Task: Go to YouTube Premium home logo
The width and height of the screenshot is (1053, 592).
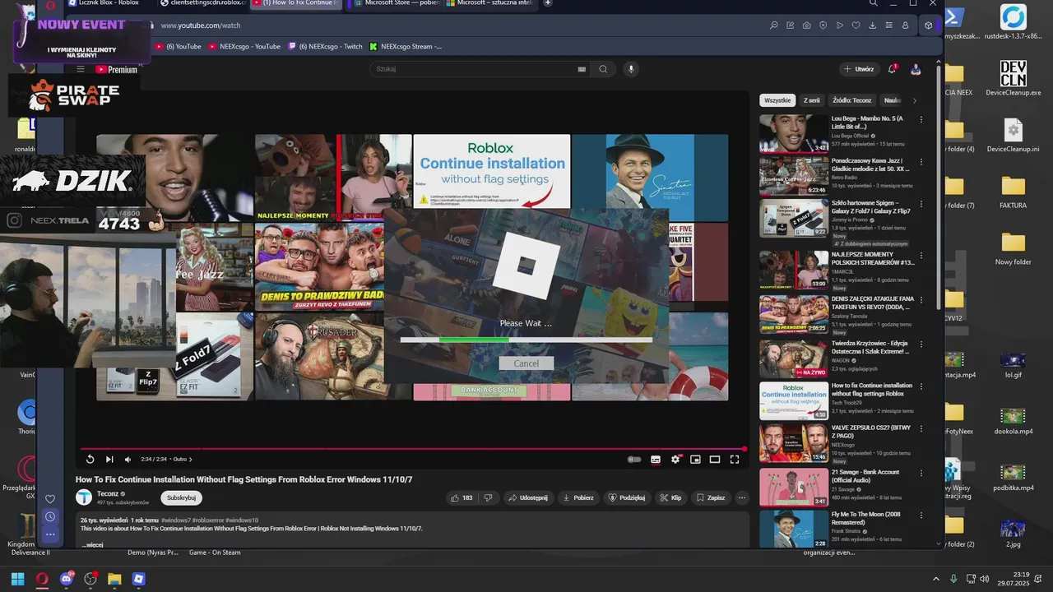Action: point(116,69)
